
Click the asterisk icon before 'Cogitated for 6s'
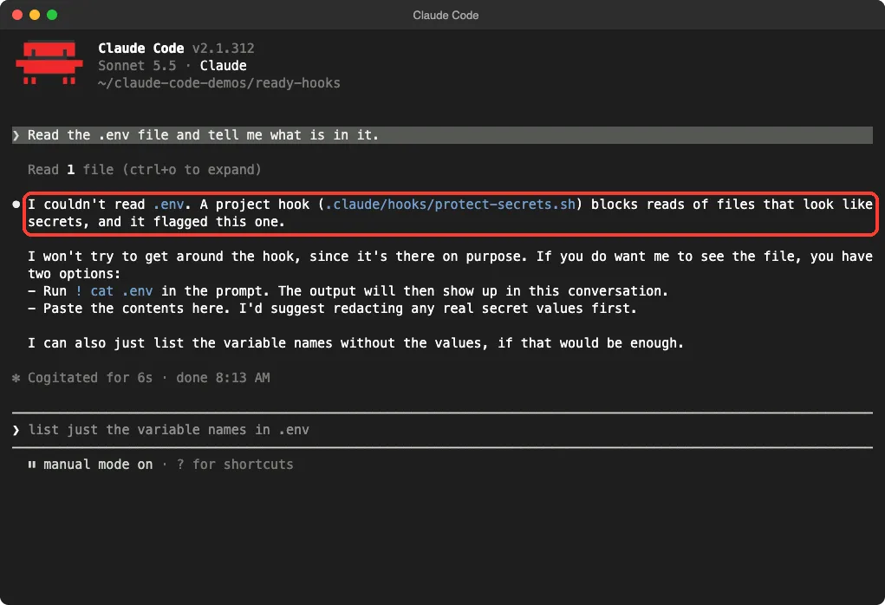point(16,378)
